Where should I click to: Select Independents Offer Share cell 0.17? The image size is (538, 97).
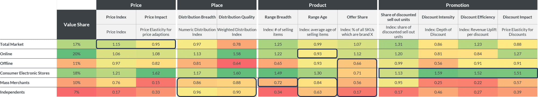coord(357,92)
